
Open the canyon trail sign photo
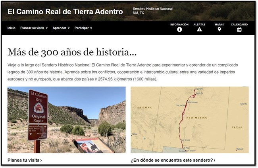(66, 120)
